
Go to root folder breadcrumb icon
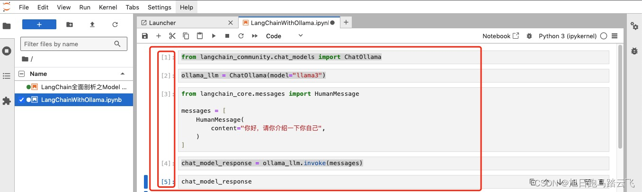[25, 59]
